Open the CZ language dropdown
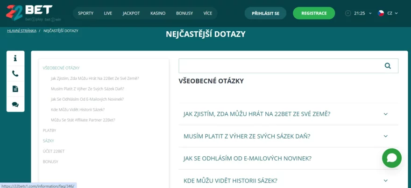This screenshot has height=188, width=411. point(388,13)
